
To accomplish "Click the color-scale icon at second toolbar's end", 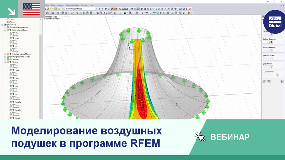I will (189, 13).
